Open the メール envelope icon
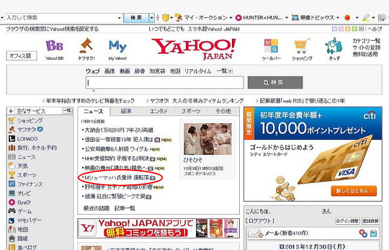Viewport: 389px width, 250px height. click(255, 233)
